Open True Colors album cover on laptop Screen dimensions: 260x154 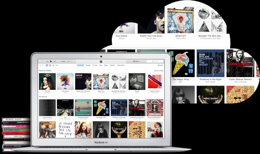(65, 82)
